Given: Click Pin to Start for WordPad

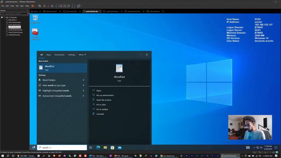Looking at the screenshot, I should click(x=101, y=104).
